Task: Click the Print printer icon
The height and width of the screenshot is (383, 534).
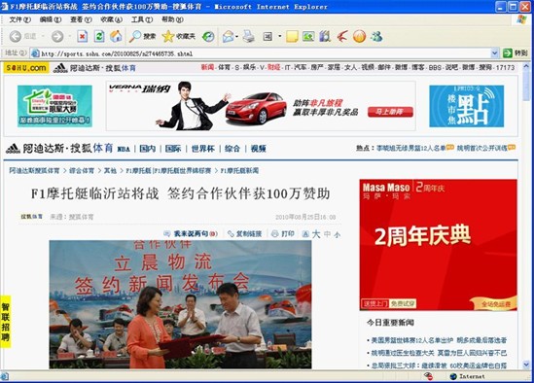Action: 249,36
